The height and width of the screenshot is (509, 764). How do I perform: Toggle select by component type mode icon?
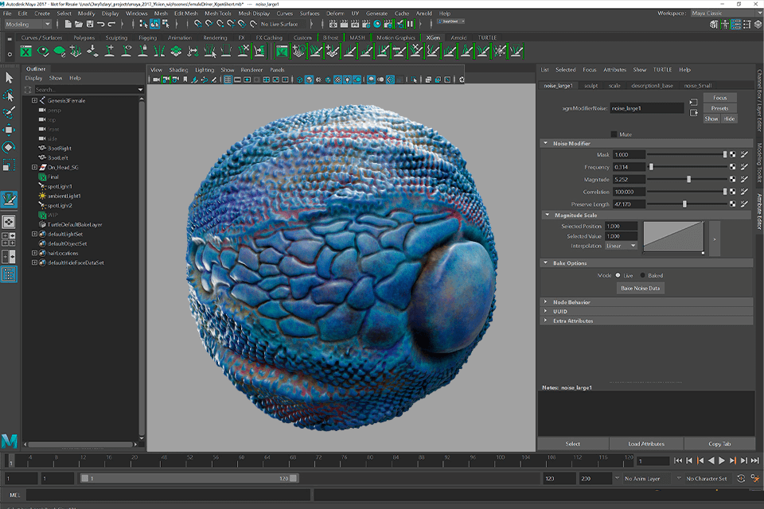click(166, 24)
